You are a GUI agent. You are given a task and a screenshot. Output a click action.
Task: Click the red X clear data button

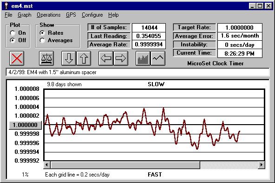coord(17,58)
